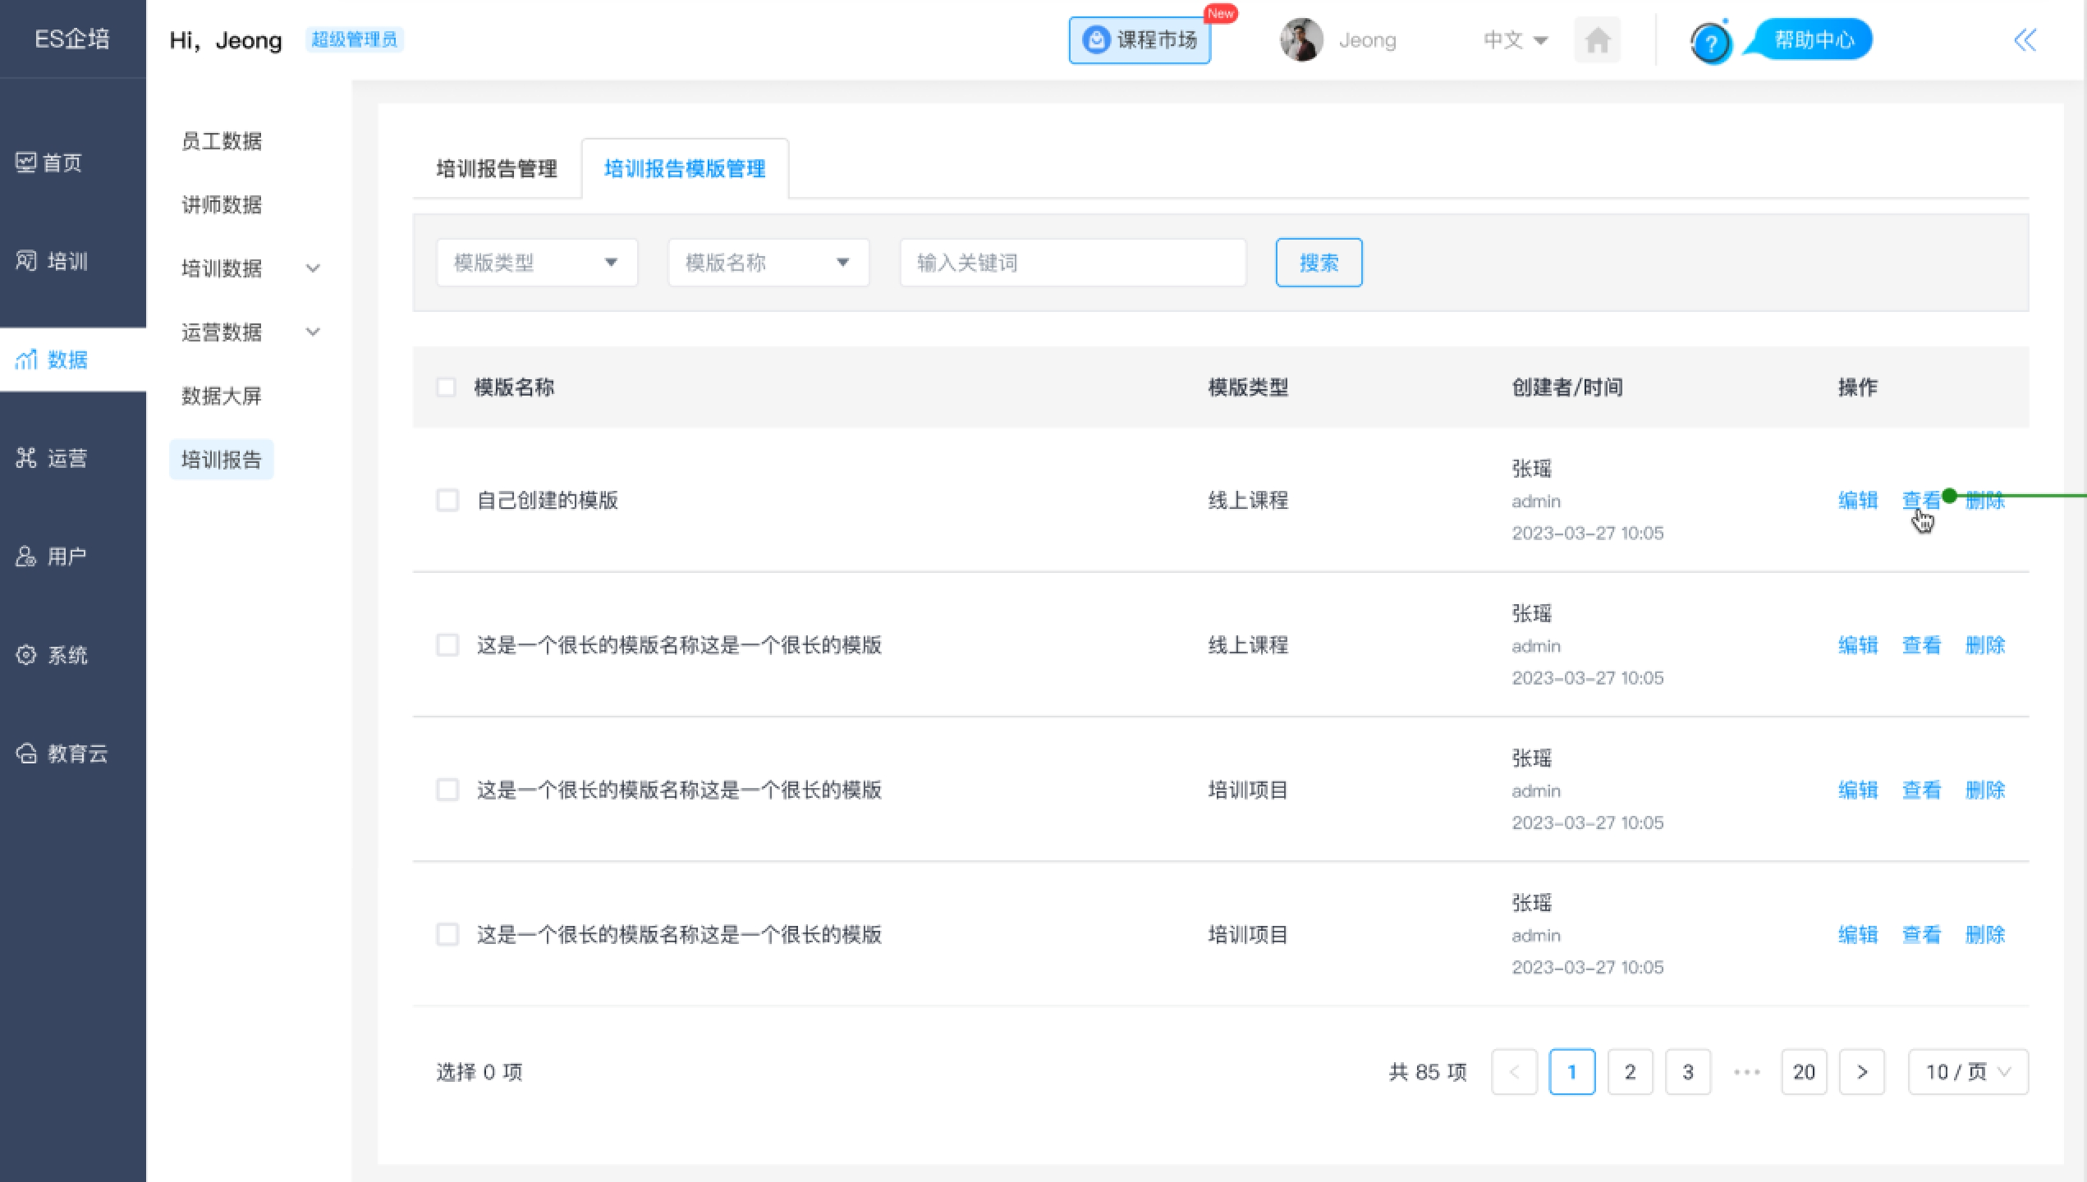Click 编辑 for 自己创建的模版
This screenshot has height=1182, width=2087.
click(1858, 500)
